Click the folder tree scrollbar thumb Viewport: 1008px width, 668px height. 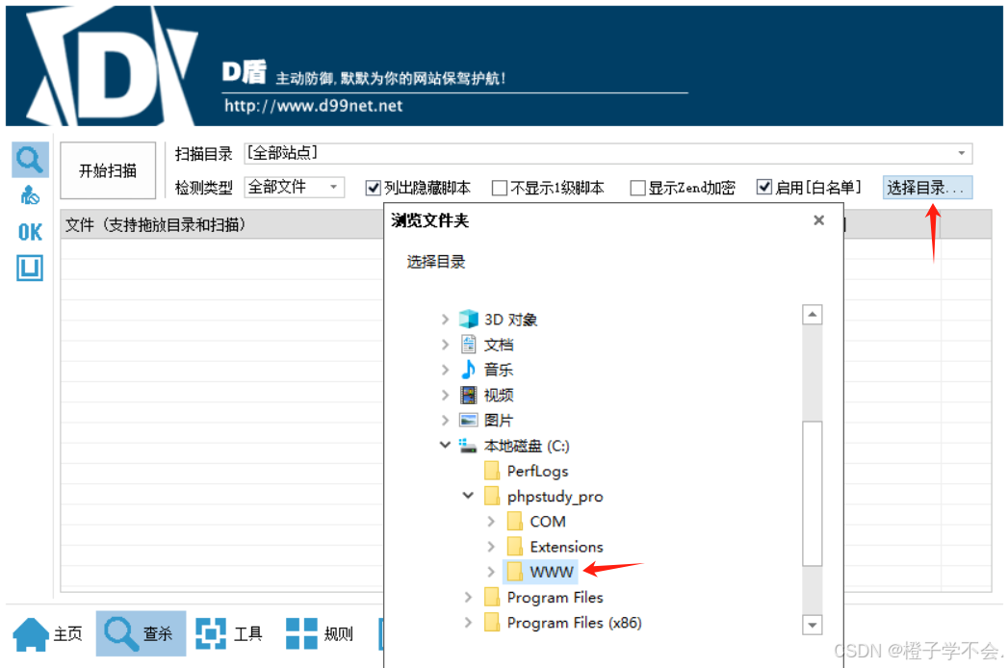click(813, 494)
